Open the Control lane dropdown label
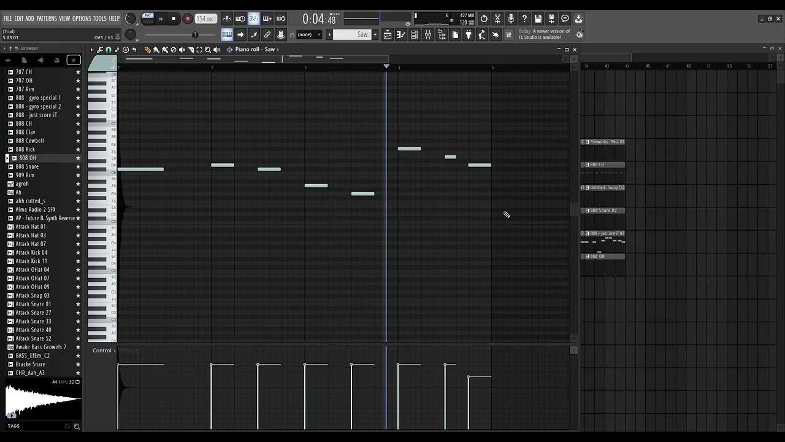 tap(102, 351)
